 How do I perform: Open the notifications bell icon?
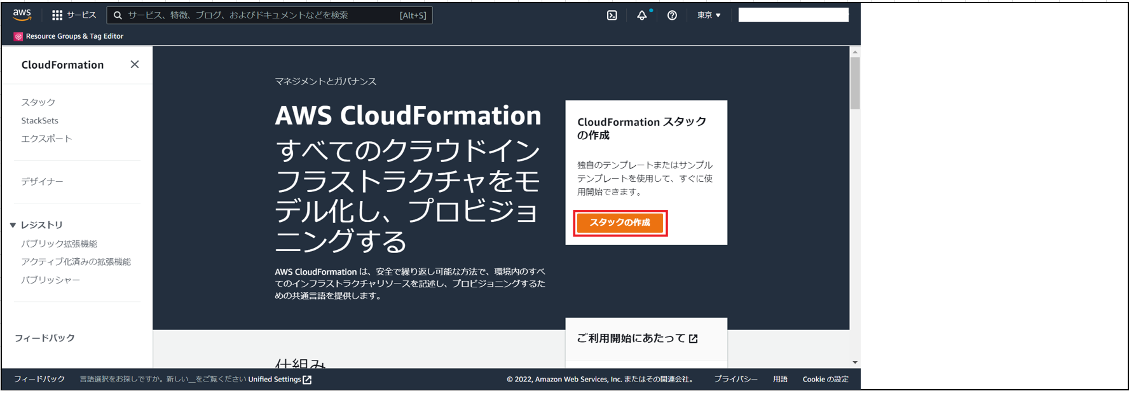click(642, 15)
